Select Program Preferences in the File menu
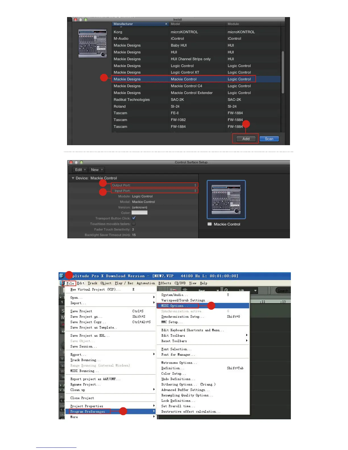348x450 pixels. point(111,411)
